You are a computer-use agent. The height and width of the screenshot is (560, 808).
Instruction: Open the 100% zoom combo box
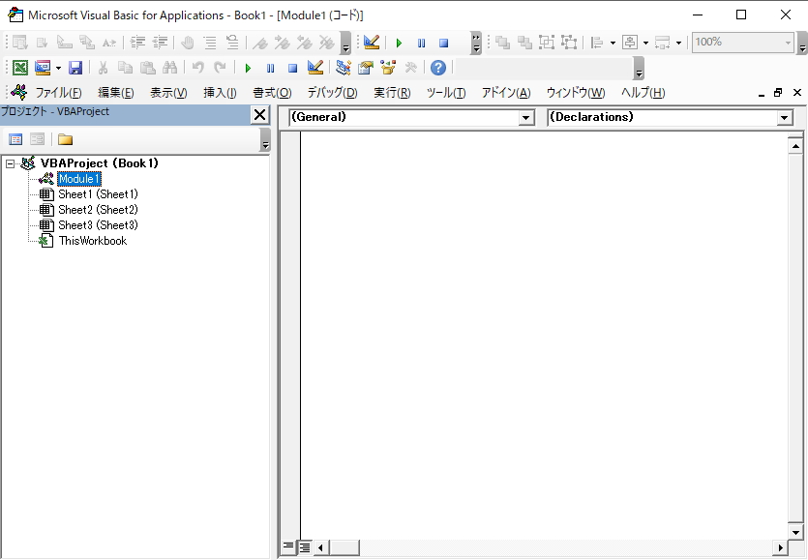pyautogui.click(x=741, y=43)
